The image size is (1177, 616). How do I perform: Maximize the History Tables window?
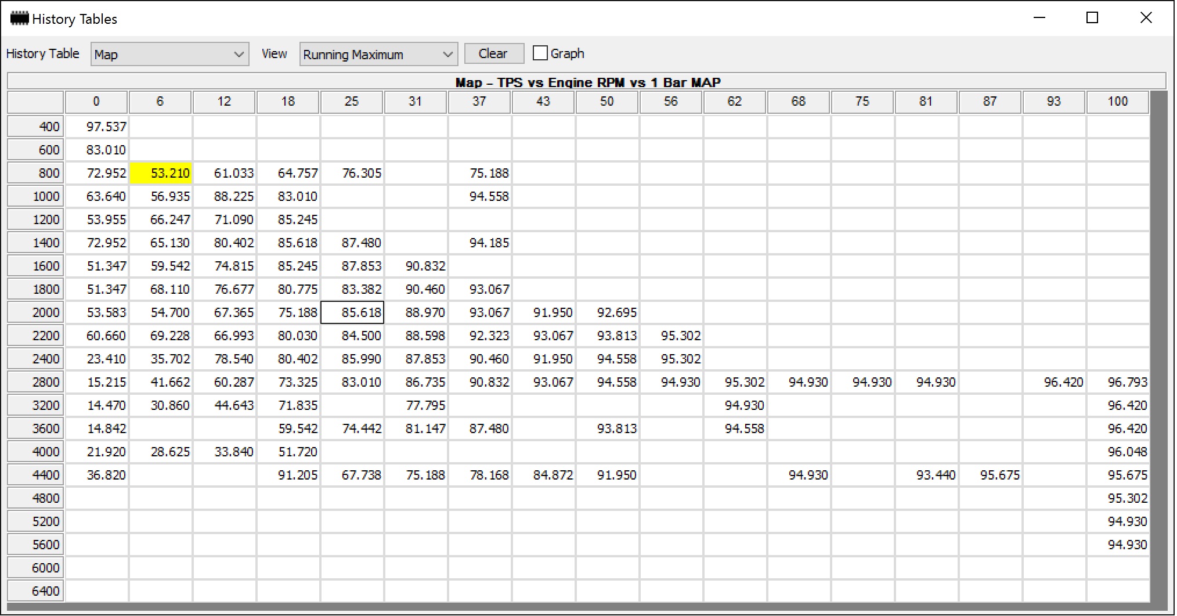click(x=1092, y=18)
